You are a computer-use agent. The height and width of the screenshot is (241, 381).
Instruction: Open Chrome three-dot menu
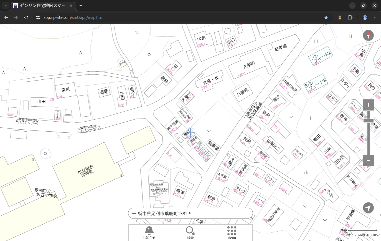(x=375, y=17)
